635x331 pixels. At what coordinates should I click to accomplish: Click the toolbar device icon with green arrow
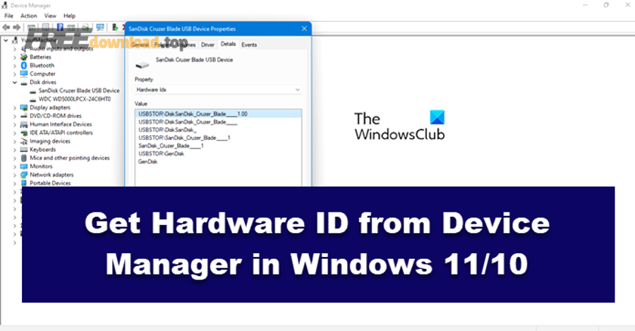coord(114,27)
